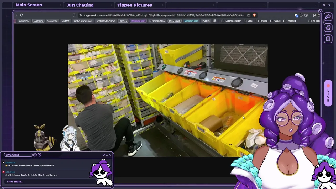Click the YouTube icon beside @EJ_9000
The width and height of the screenshot is (336, 189).
[x=3, y=172]
